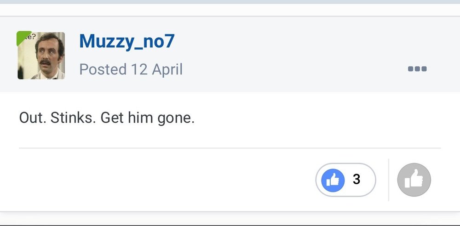The height and width of the screenshot is (226, 460).
Task: Click the blue thumbs-up reaction icon
Action: (x=333, y=180)
